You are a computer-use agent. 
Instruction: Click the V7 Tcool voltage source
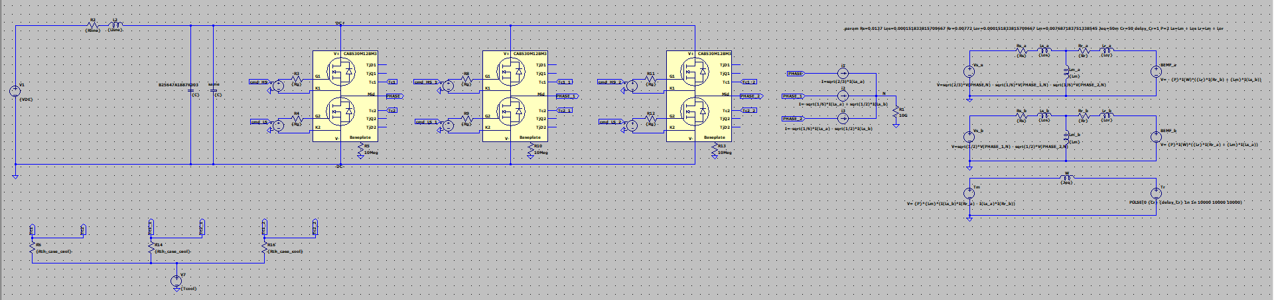click(x=176, y=281)
